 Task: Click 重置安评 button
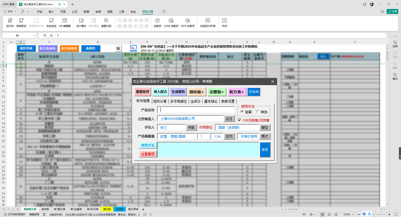(x=143, y=92)
